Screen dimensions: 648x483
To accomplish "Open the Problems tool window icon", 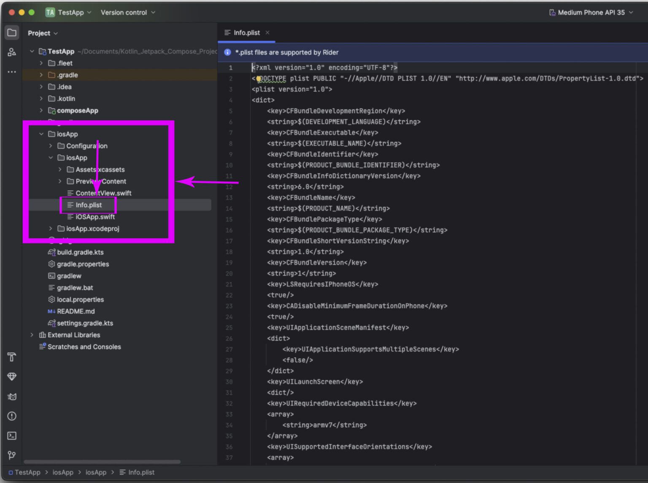I will pos(12,416).
